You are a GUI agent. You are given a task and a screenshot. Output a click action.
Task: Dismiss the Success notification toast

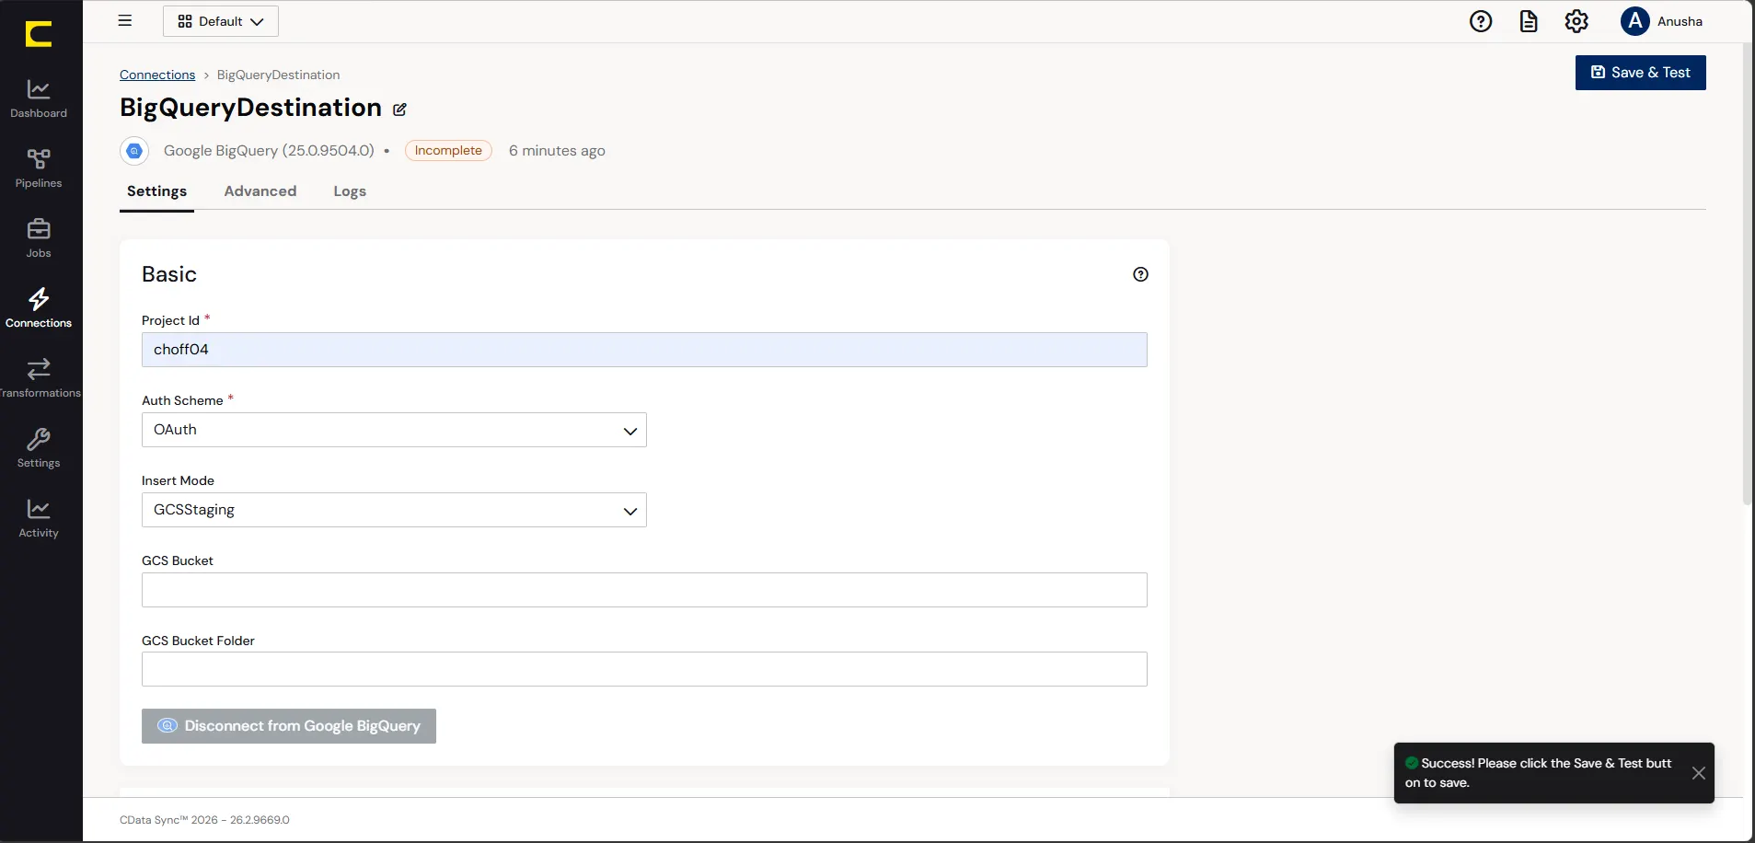pos(1699,773)
